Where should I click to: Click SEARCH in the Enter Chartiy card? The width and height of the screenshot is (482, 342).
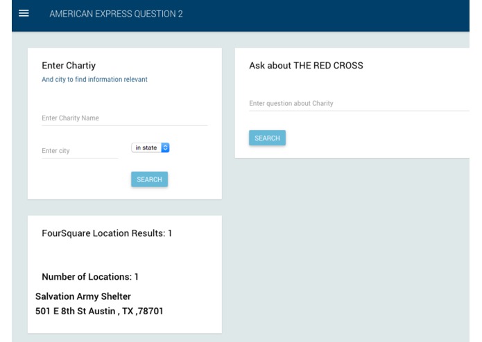click(149, 179)
